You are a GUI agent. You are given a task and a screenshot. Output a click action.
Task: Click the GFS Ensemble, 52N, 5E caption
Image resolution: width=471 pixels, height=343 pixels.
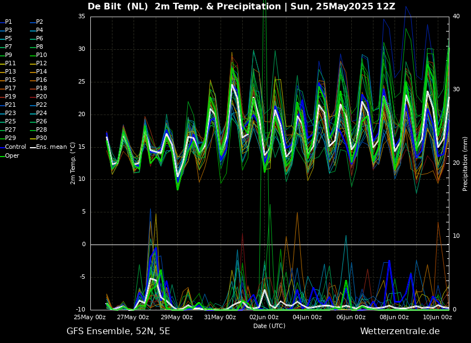(118, 331)
